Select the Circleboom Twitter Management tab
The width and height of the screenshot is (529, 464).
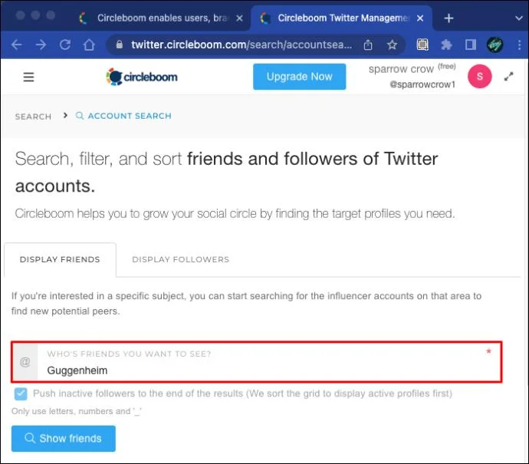point(340,18)
